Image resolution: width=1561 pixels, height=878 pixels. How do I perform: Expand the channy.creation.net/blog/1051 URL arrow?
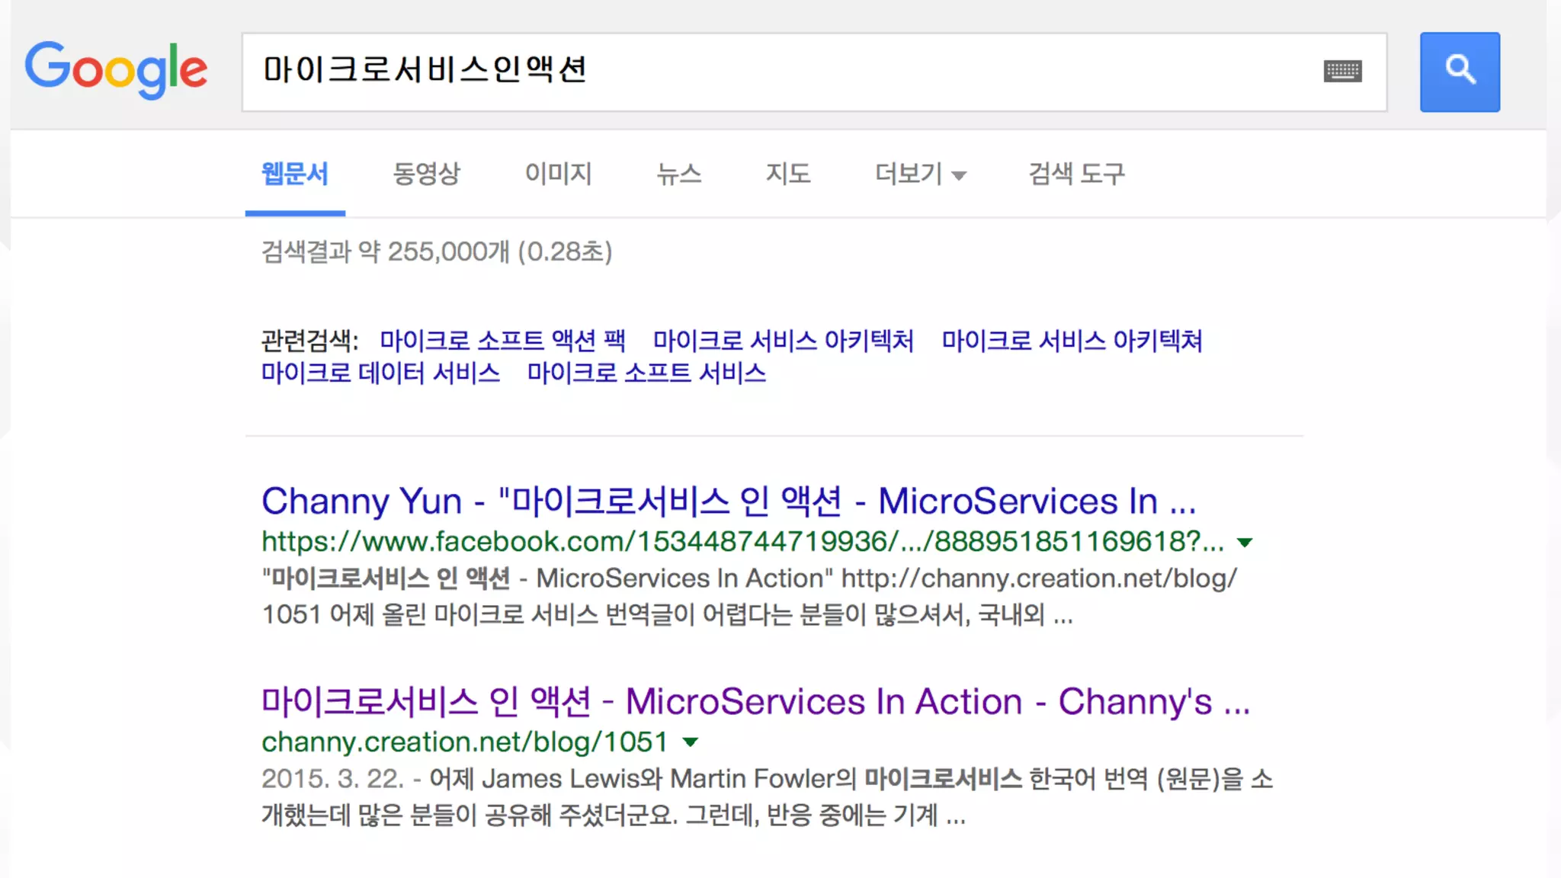(691, 742)
